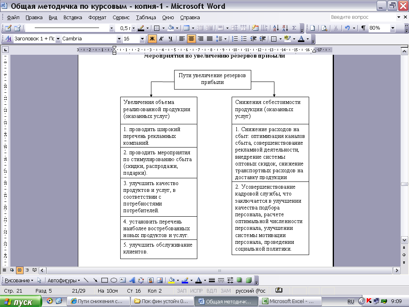
Task: Click the Draw Table pencil icon
Action: [8, 28]
